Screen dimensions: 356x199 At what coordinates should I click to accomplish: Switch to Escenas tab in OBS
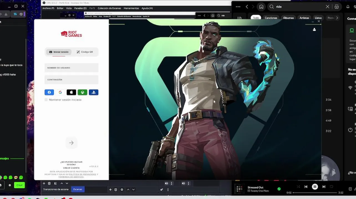click(78, 189)
